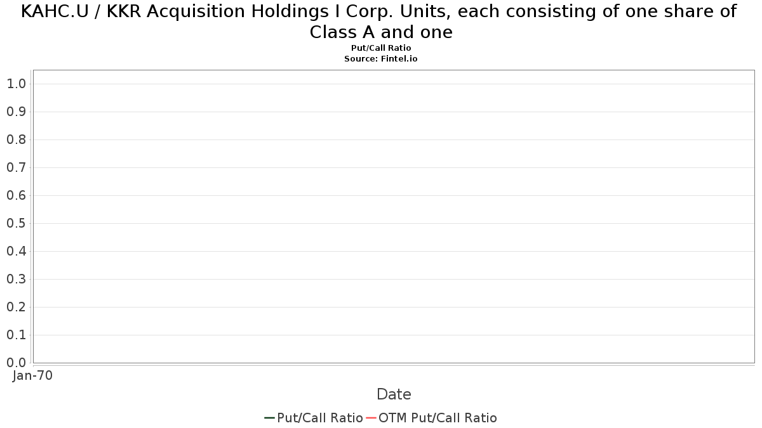This screenshot has width=762, height=428.
Task: Select the chart title starting with KAHC.U
Action: (x=381, y=22)
